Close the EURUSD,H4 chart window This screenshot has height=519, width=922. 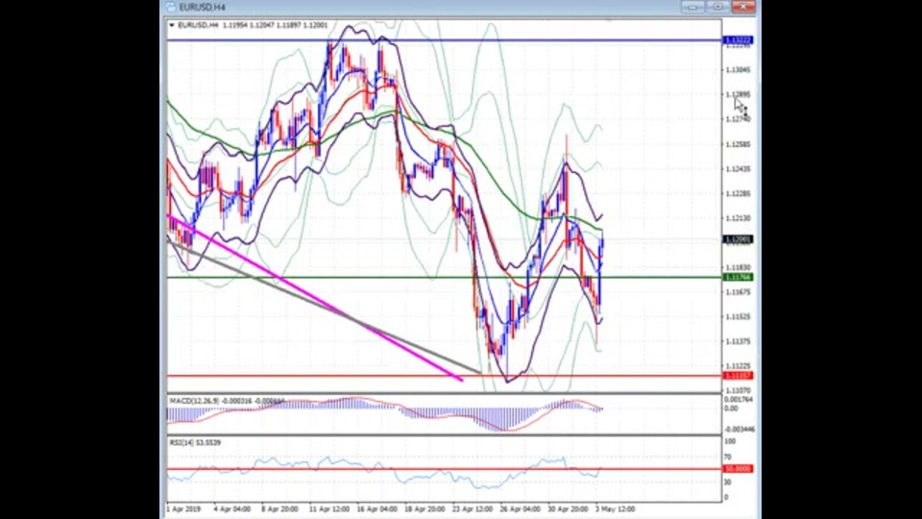[x=742, y=7]
